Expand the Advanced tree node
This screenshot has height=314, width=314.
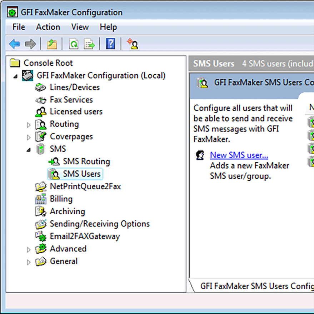pos(28,249)
